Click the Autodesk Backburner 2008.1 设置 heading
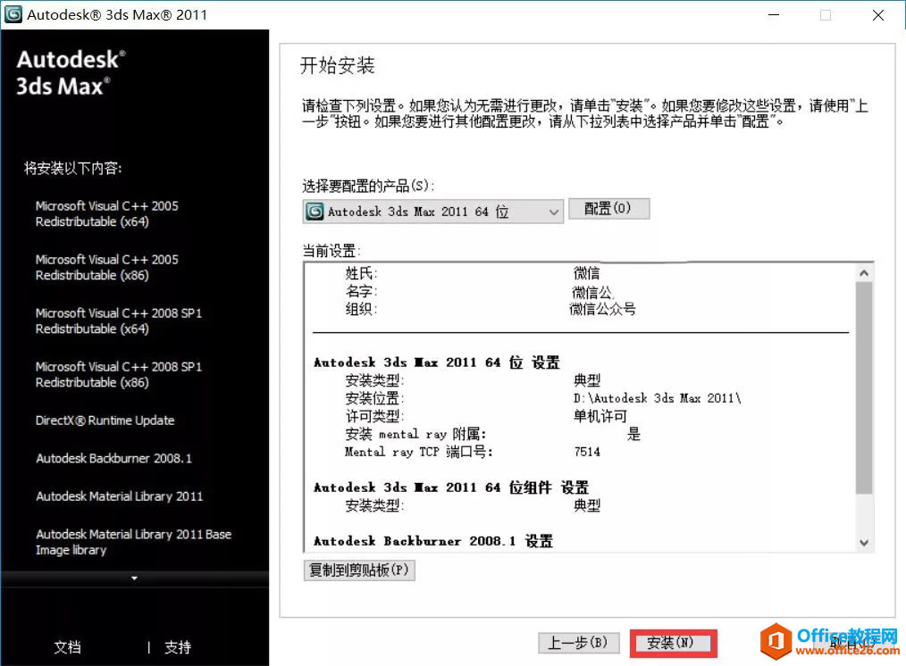Screen dimensions: 906x666 [x=433, y=541]
